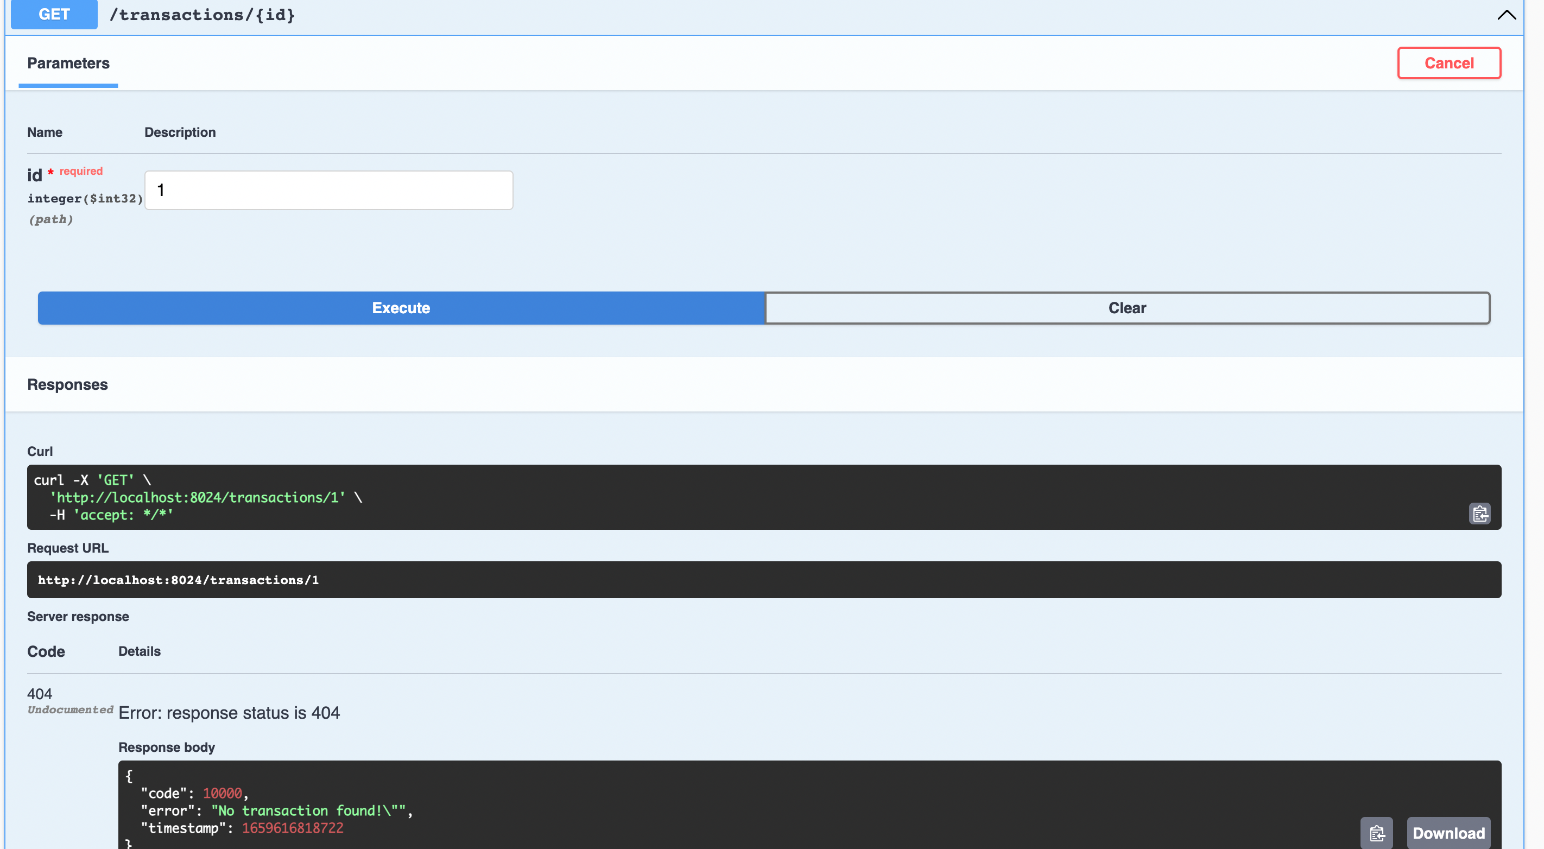This screenshot has width=1544, height=849.
Task: Select the timestamp value in response
Action: (x=293, y=827)
